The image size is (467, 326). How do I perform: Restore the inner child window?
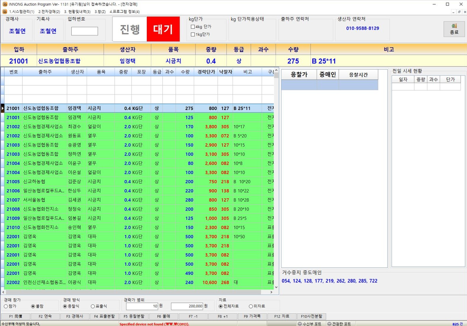[x=459, y=12]
